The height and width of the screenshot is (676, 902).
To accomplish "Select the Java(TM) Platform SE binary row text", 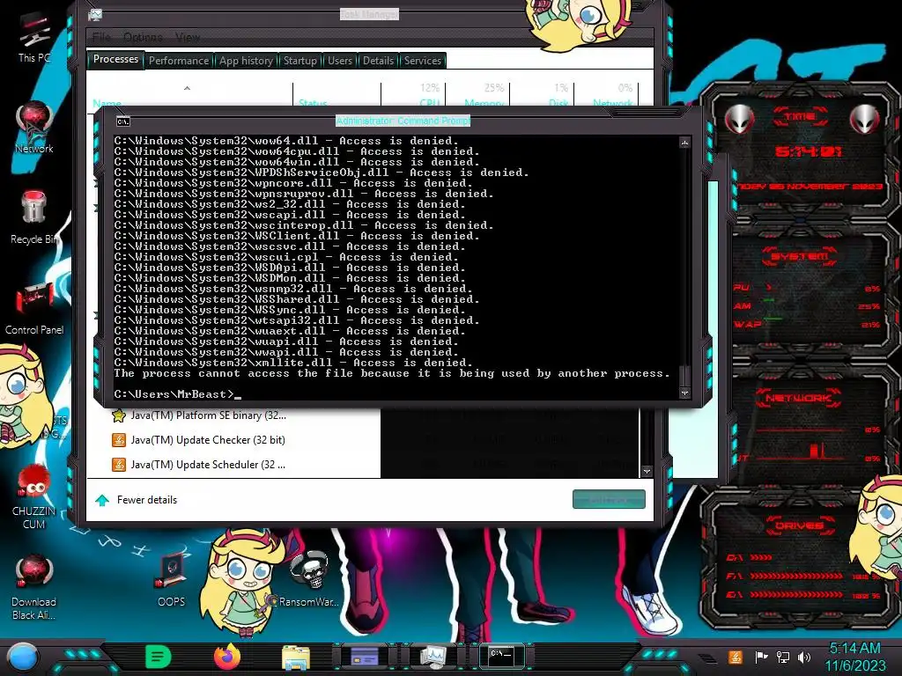I will click(208, 415).
